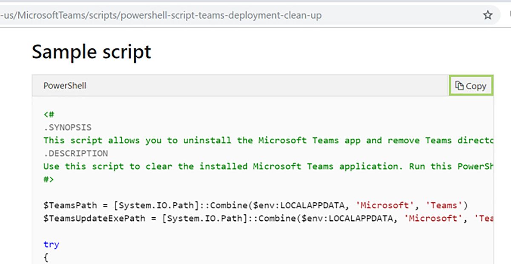The image size is (511, 264).
Task: Click the '.SYNOPSIS' line in the script
Action: tap(67, 127)
